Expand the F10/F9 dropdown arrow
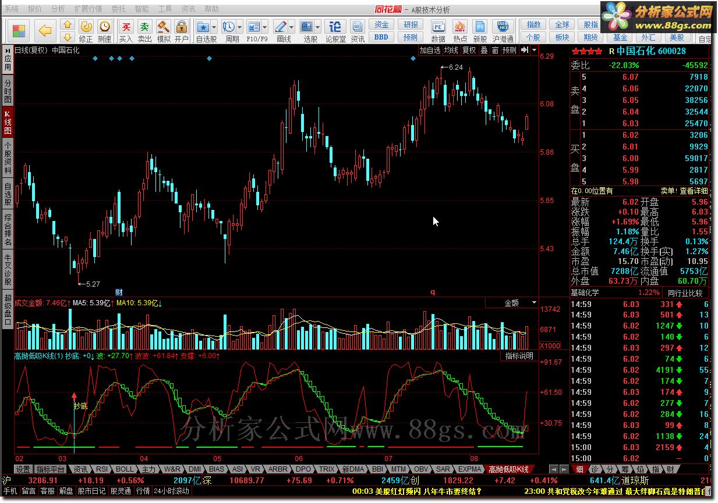 [264, 27]
